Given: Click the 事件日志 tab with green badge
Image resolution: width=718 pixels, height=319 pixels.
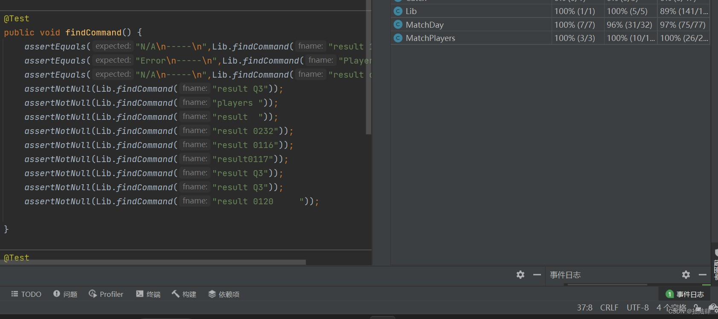Looking at the screenshot, I should (685, 294).
